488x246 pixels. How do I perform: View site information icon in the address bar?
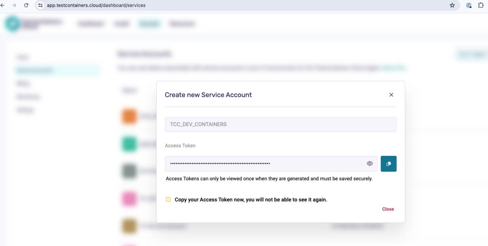click(x=40, y=5)
